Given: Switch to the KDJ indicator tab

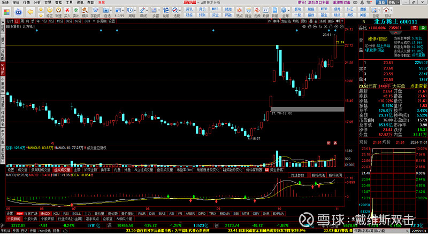Looking at the screenshot, I should [56, 214].
